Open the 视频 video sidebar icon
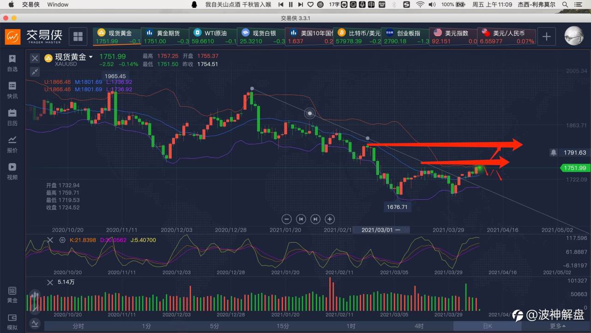 pos(12,171)
